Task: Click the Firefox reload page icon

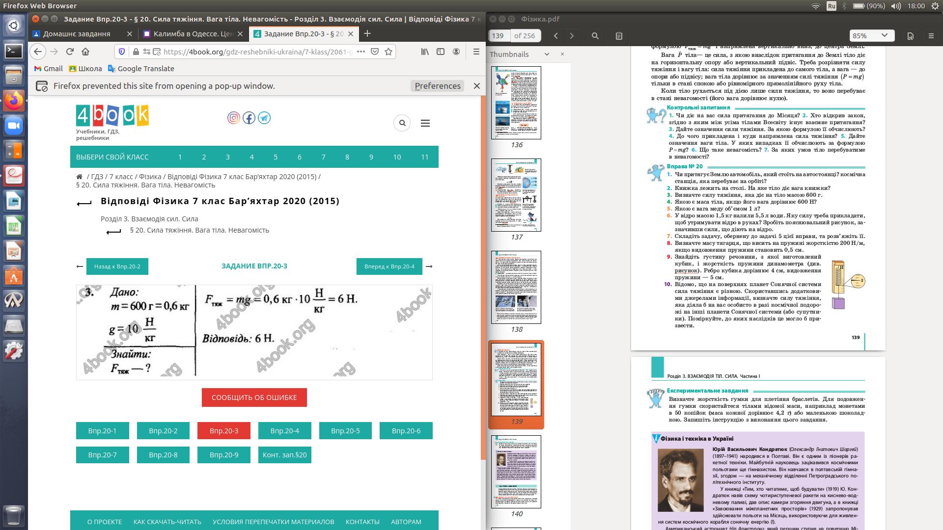Action: tap(70, 52)
